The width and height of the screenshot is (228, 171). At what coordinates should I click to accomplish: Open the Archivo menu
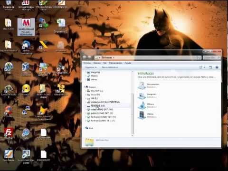pyautogui.click(x=87, y=63)
